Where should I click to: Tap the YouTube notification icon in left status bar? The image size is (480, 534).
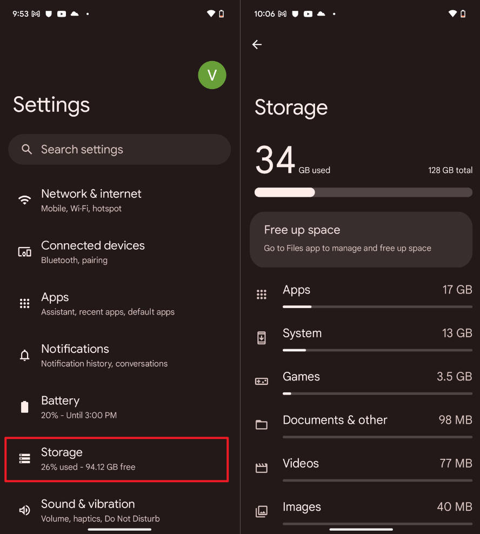pos(62,14)
